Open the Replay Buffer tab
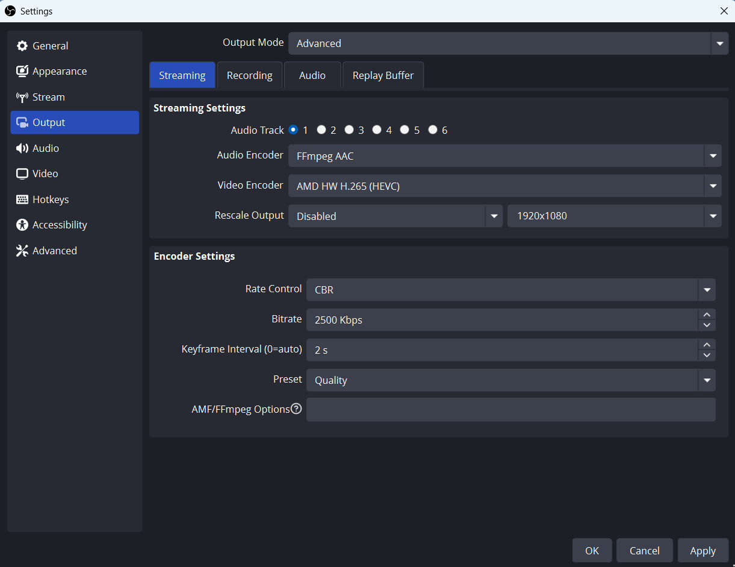 383,75
